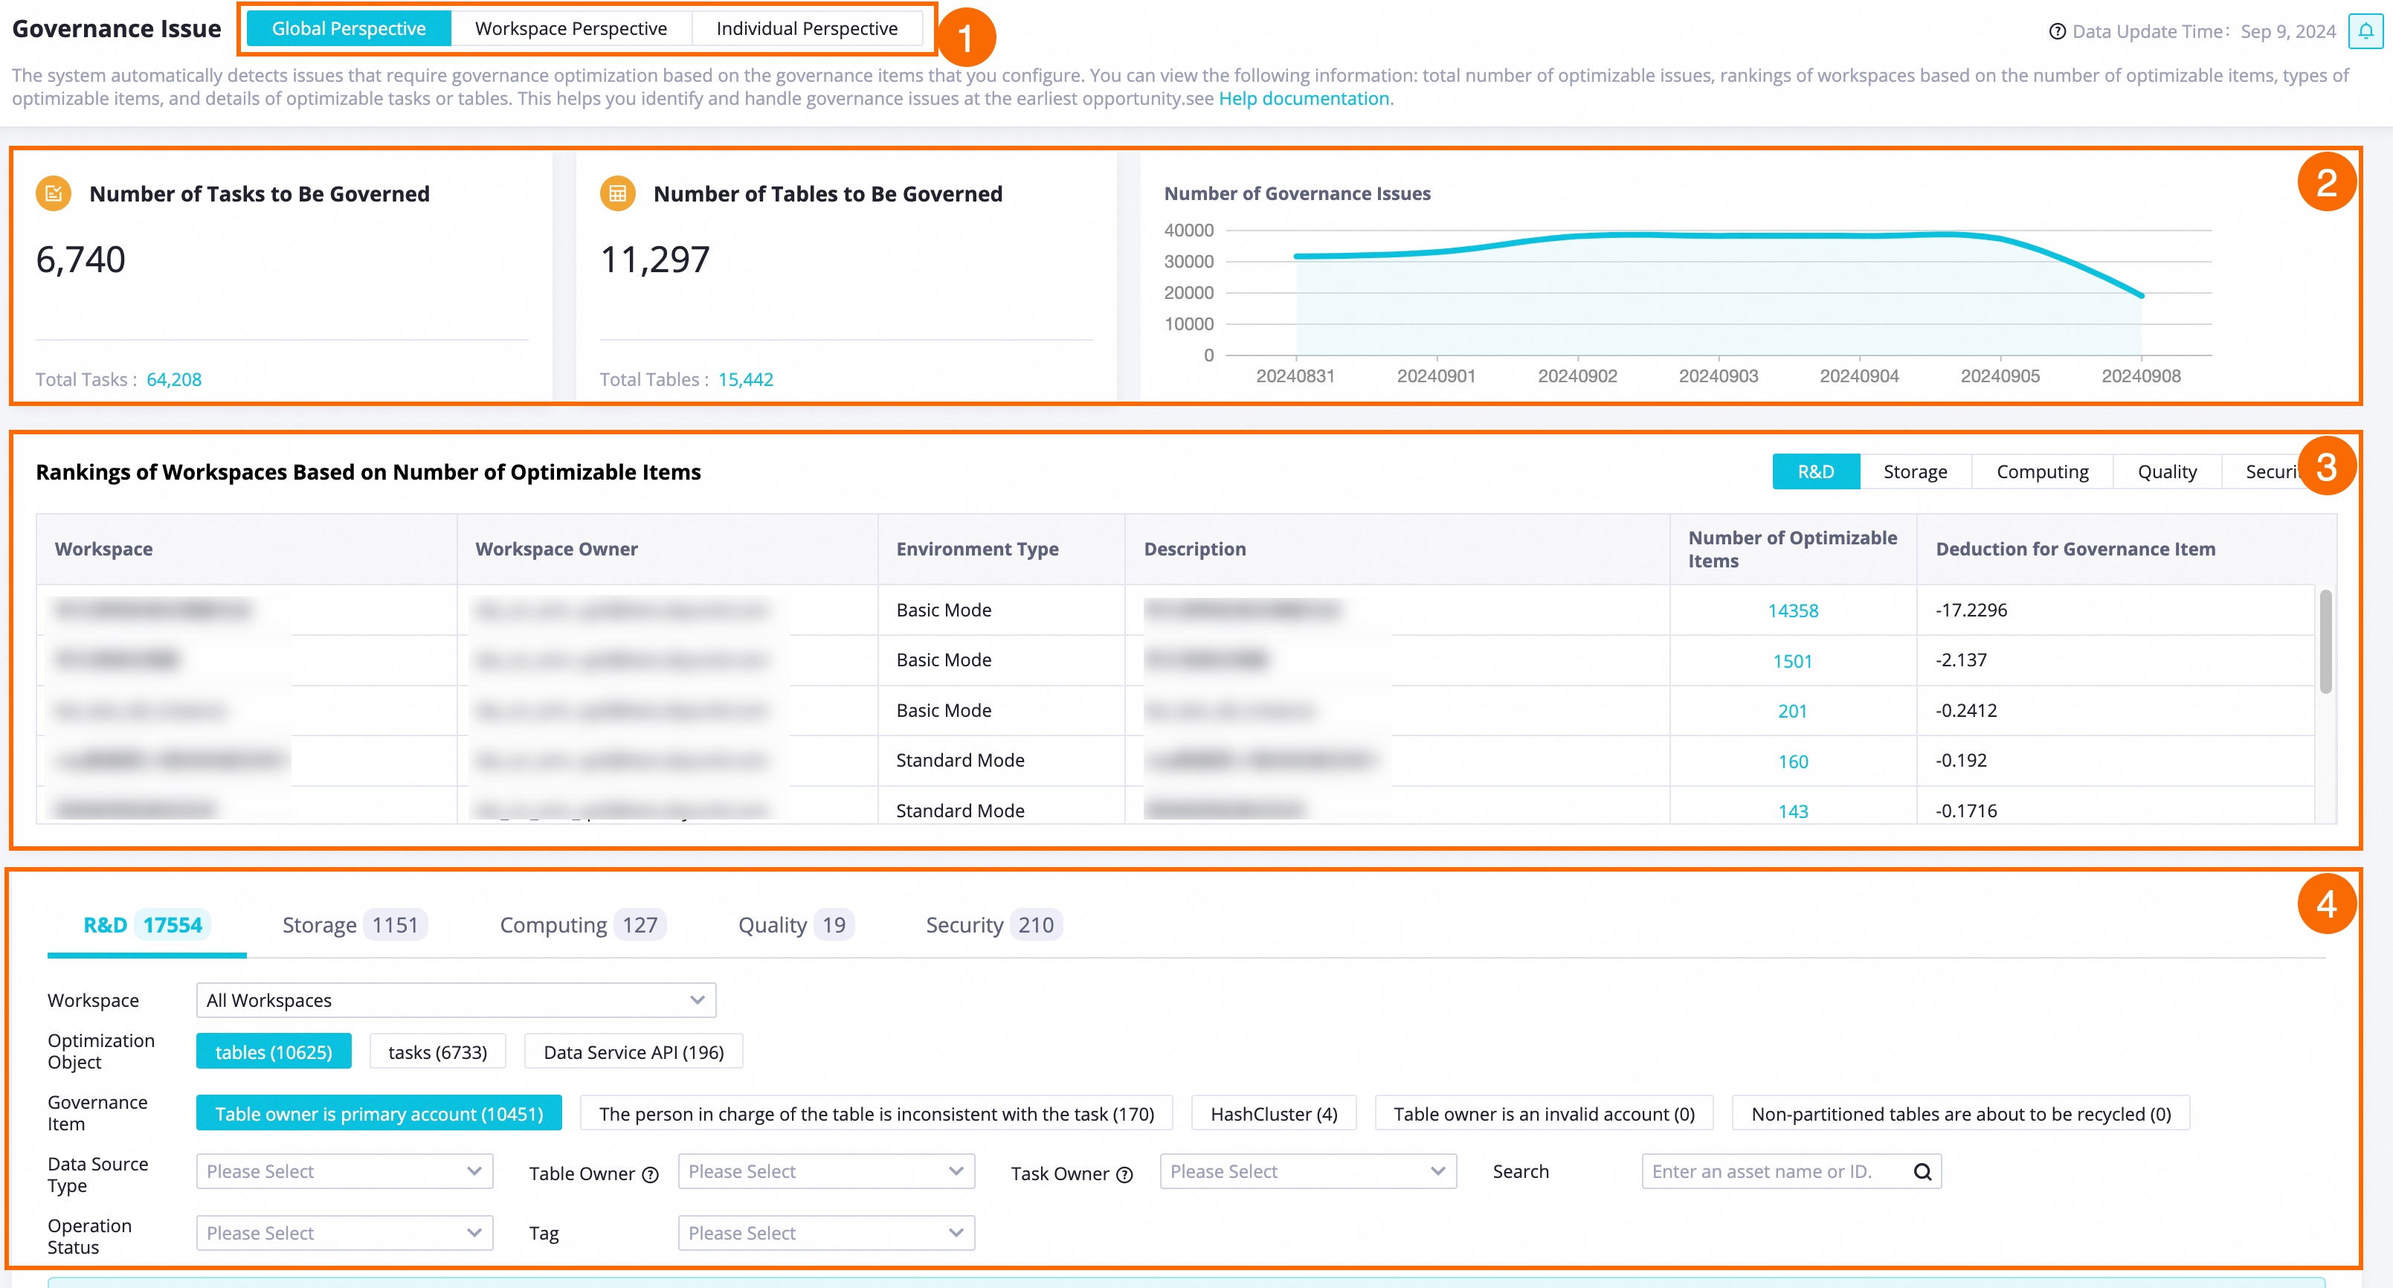This screenshot has height=1288, width=2393.
Task: Open Total Tasks count 64,208
Action: pos(174,379)
